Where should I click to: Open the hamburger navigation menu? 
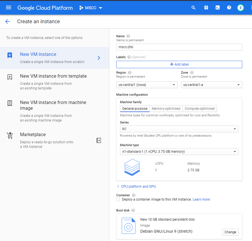(9, 7)
